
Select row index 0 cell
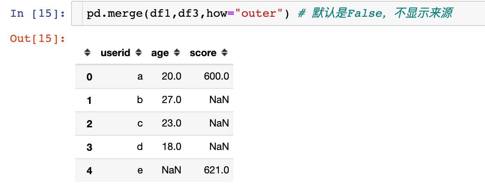[x=89, y=77]
